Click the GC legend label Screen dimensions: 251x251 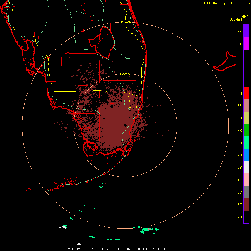239,192
